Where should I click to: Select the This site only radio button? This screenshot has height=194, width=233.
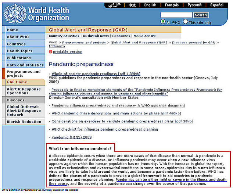click(x=185, y=22)
